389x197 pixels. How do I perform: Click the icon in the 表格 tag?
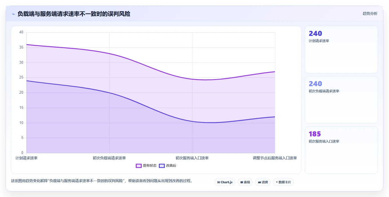242,182
